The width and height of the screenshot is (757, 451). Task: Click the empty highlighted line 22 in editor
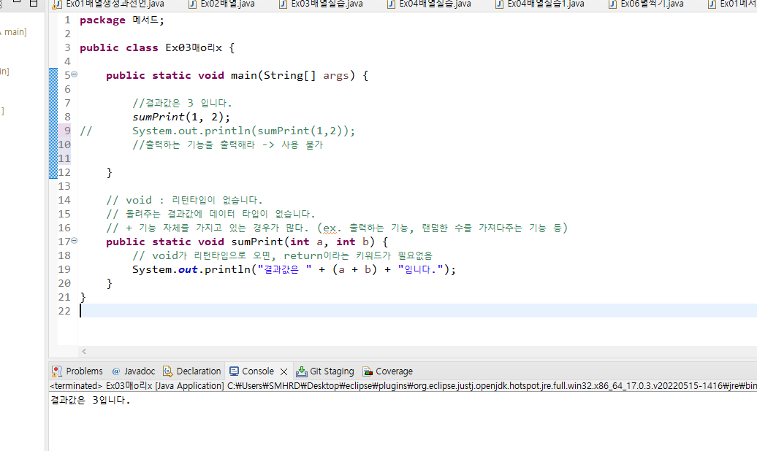pyautogui.click(x=417, y=311)
